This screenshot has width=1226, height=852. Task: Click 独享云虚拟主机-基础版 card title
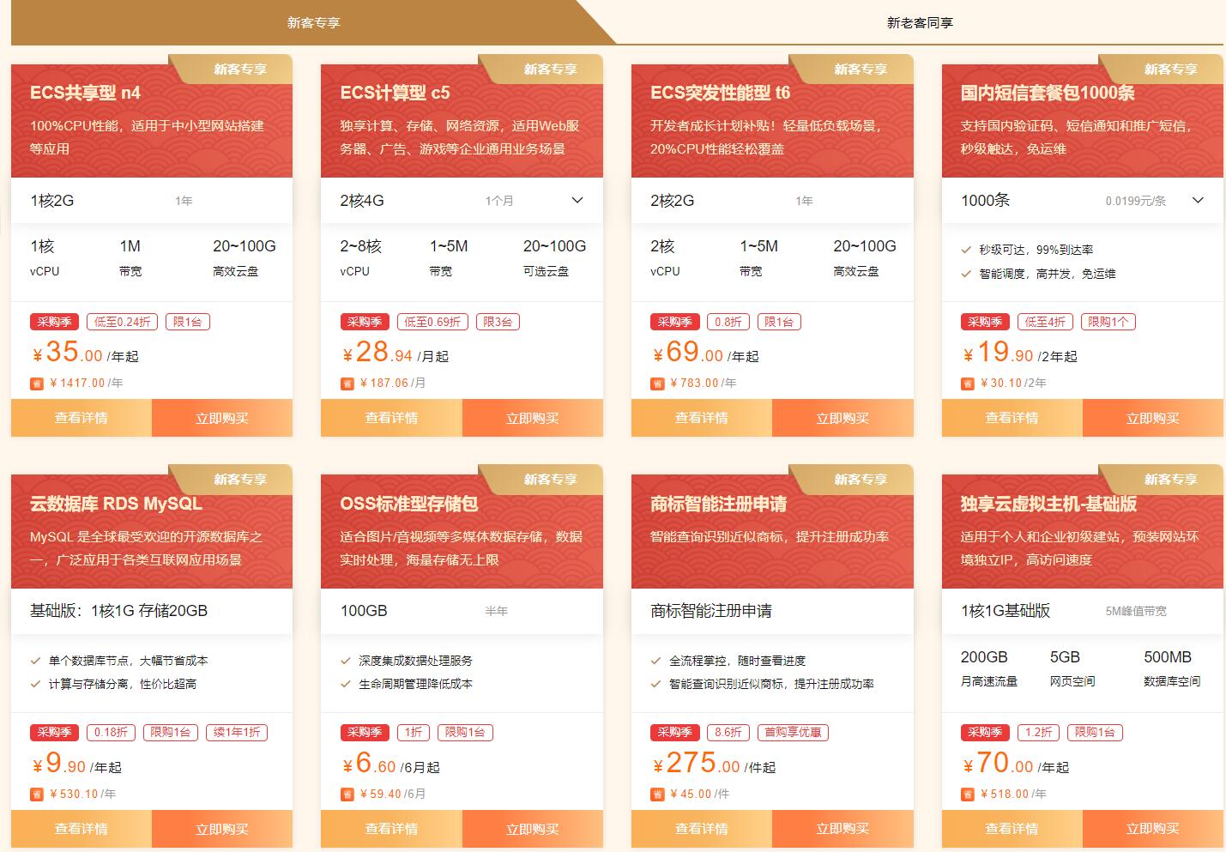click(x=1048, y=504)
